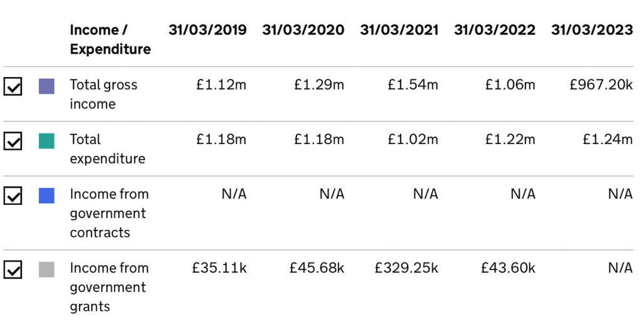
Task: Click the blue government contracts swatch
Action: (46, 195)
